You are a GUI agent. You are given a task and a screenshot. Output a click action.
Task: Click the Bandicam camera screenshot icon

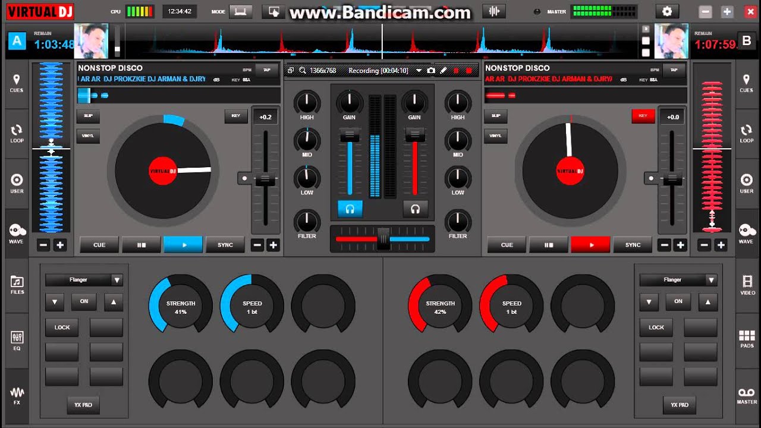pos(431,70)
